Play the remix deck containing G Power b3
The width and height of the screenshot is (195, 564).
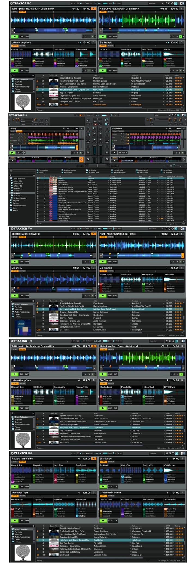(x=12, y=161)
